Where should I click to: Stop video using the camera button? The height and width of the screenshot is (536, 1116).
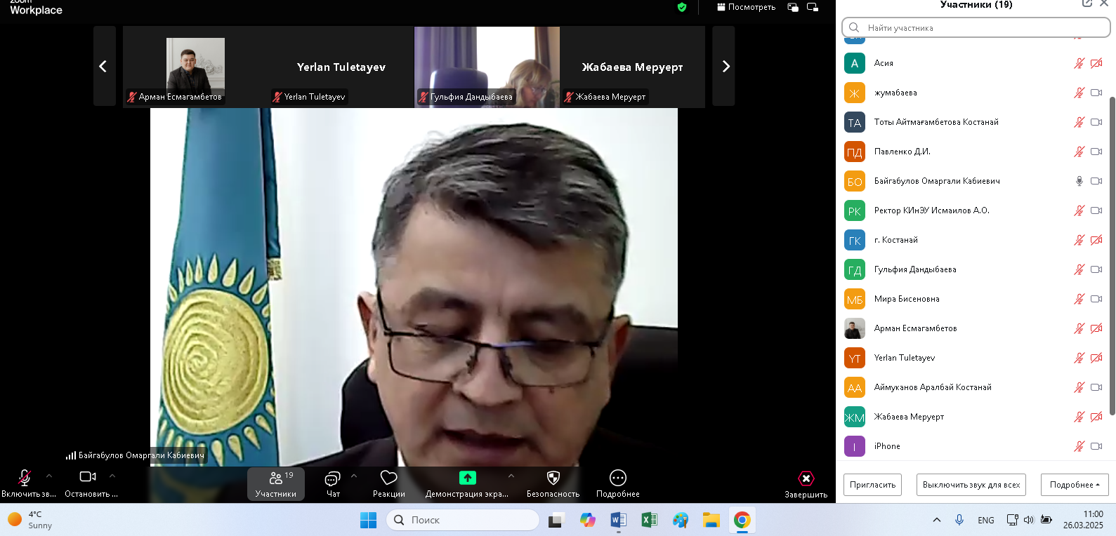(x=88, y=477)
